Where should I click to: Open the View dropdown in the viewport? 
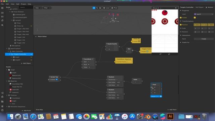point(38,8)
